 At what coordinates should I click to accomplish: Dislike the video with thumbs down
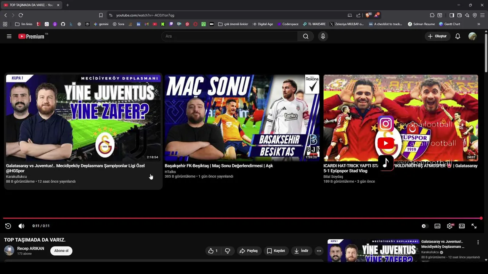[228, 251]
